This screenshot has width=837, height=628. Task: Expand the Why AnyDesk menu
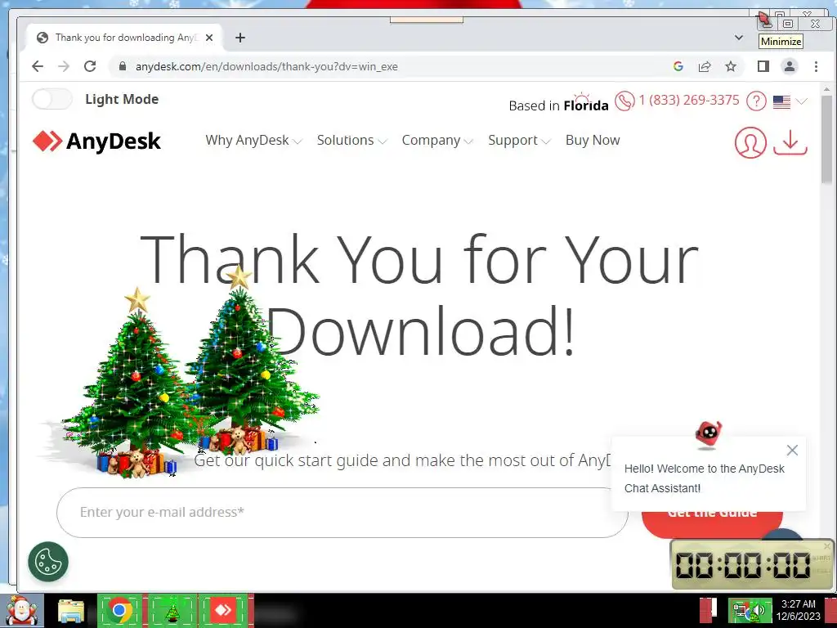pyautogui.click(x=253, y=141)
